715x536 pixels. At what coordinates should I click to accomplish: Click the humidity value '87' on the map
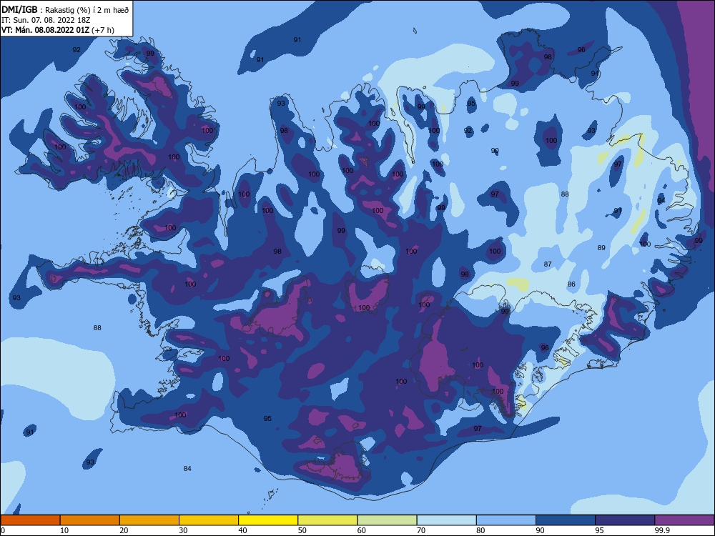coord(548,264)
